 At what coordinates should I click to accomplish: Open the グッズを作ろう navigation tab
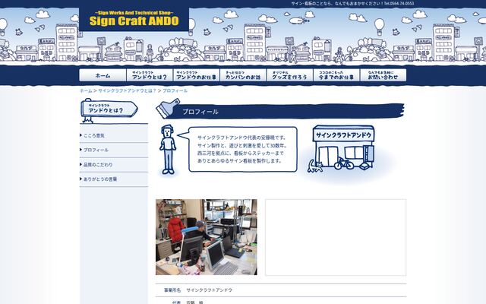289,75
